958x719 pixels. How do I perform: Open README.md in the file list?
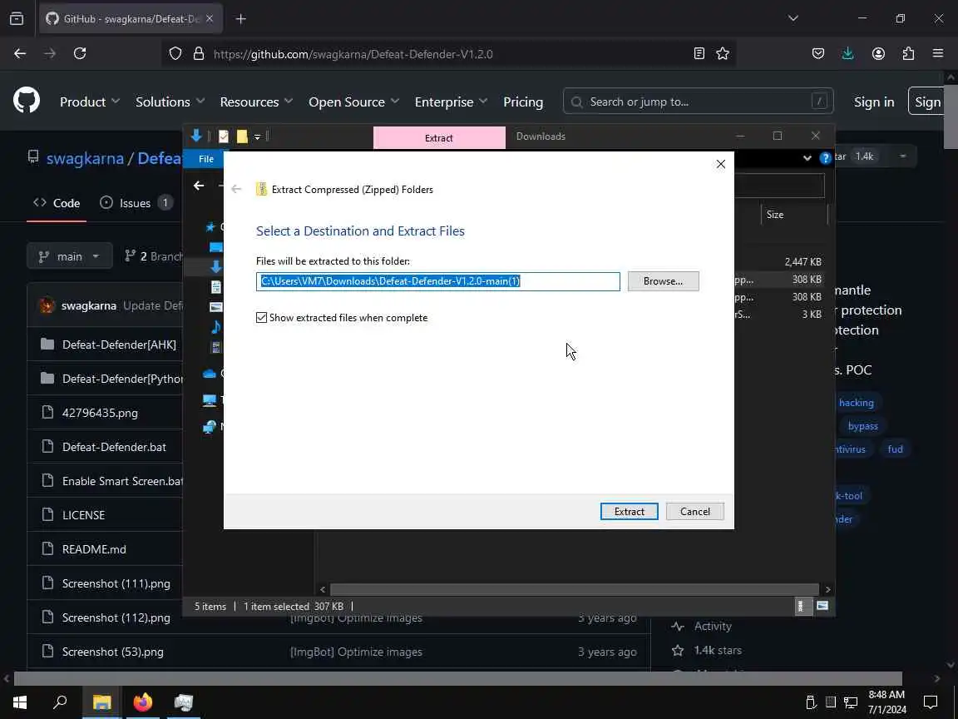94,549
